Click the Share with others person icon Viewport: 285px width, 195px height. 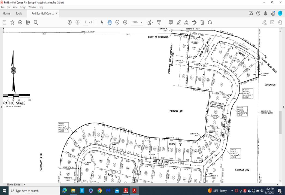click(x=280, y=22)
